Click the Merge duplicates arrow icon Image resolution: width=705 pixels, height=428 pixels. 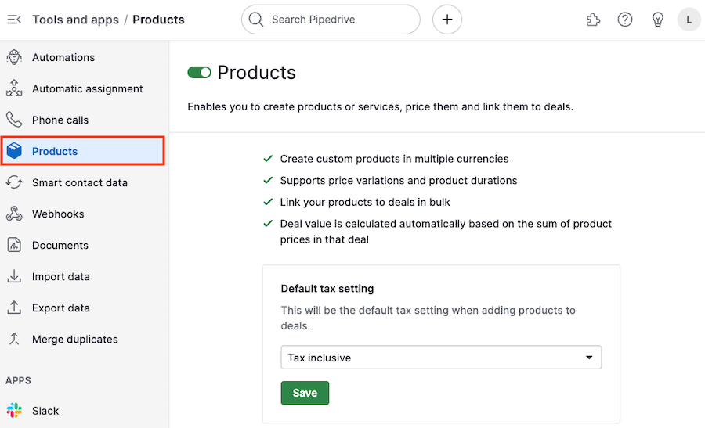(x=14, y=339)
